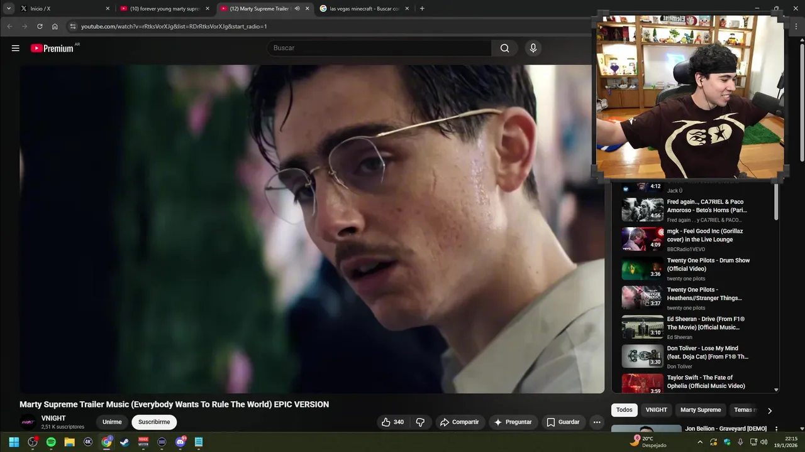Open VNIGHT channel name link
Screen dimensions: 805x452
[x=53, y=418]
